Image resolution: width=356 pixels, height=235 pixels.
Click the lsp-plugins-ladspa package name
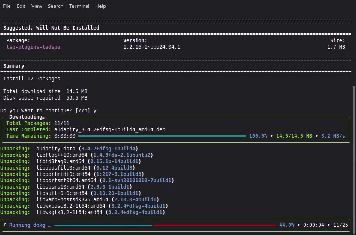[x=33, y=47]
